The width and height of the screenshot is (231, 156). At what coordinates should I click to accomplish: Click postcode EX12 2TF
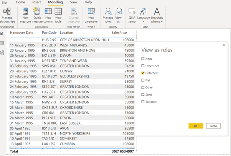point(49,56)
